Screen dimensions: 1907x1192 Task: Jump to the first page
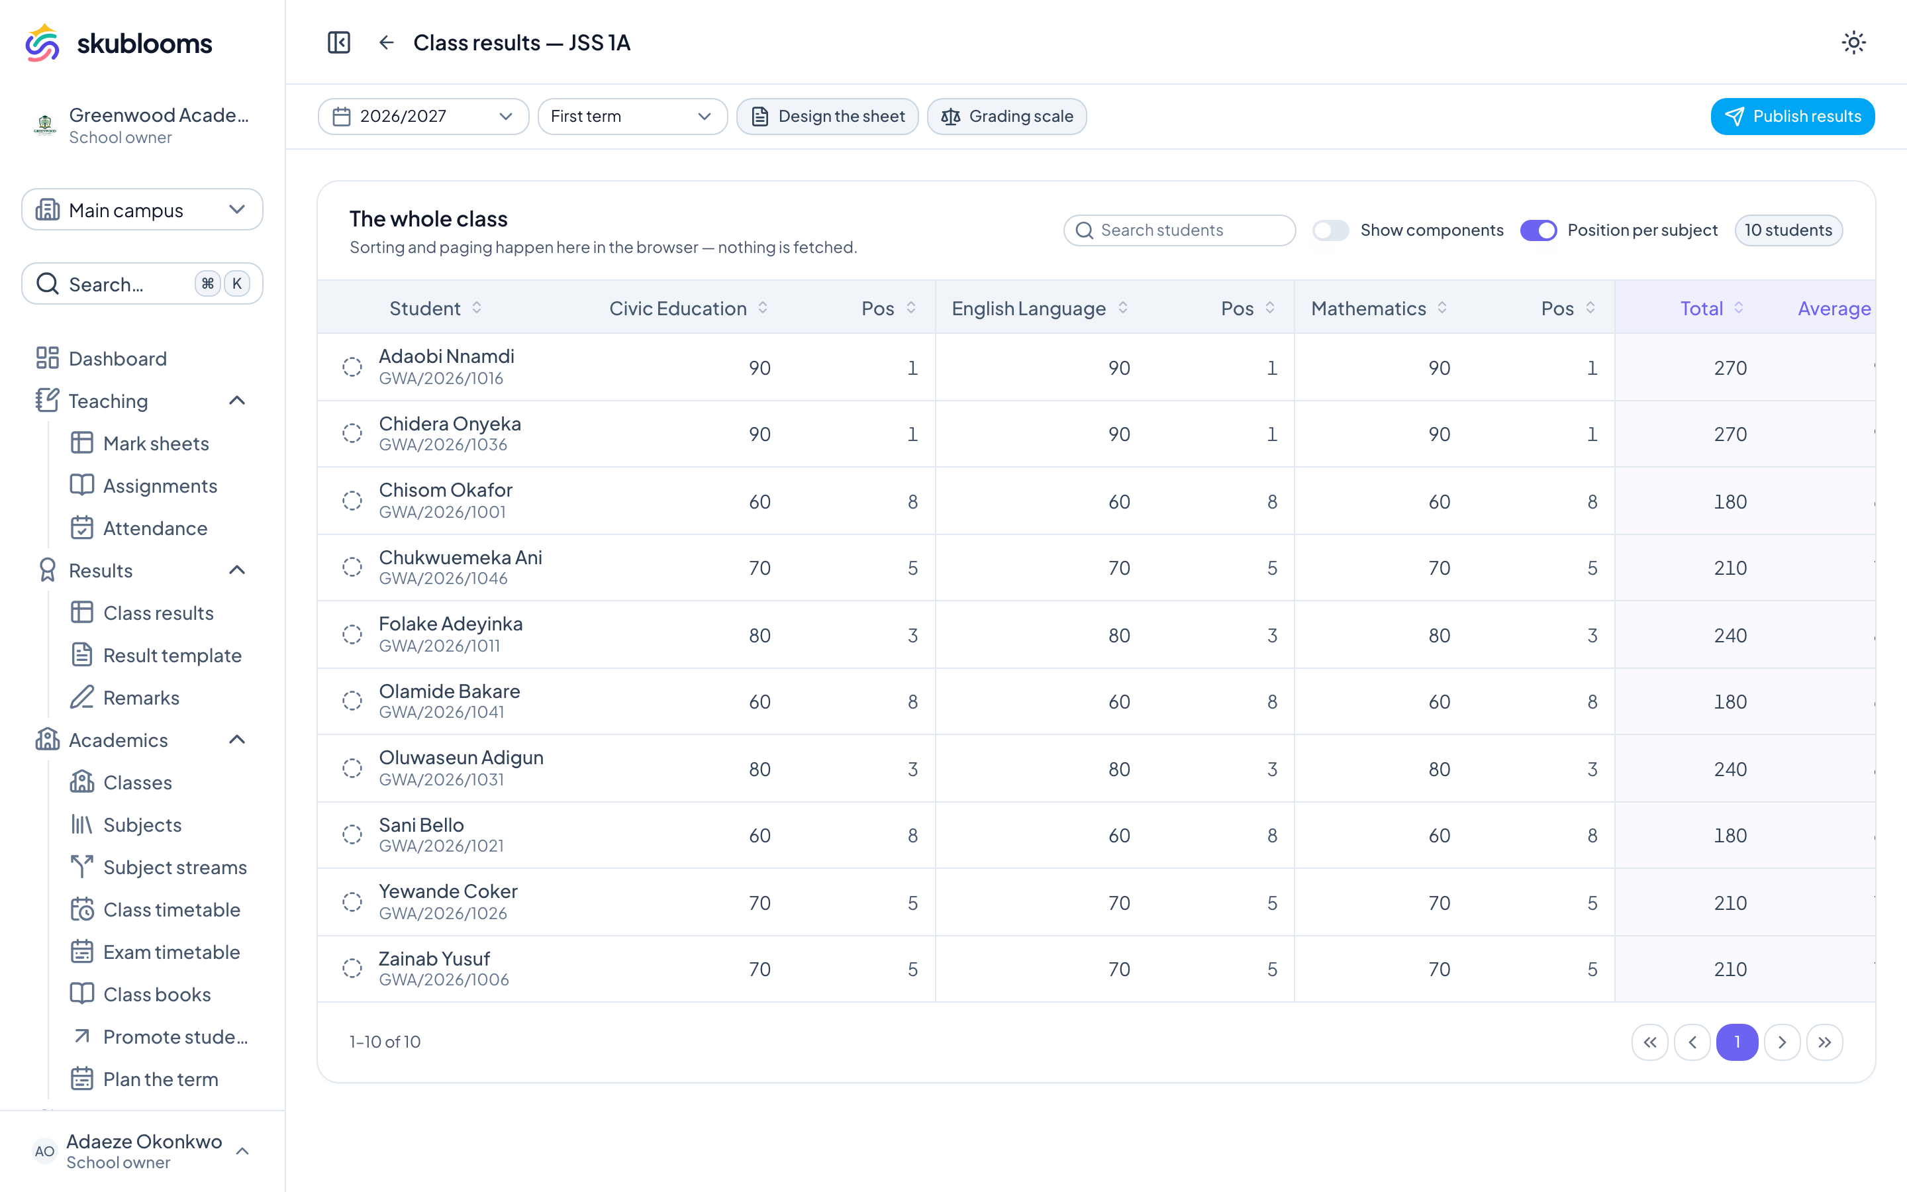click(x=1649, y=1042)
